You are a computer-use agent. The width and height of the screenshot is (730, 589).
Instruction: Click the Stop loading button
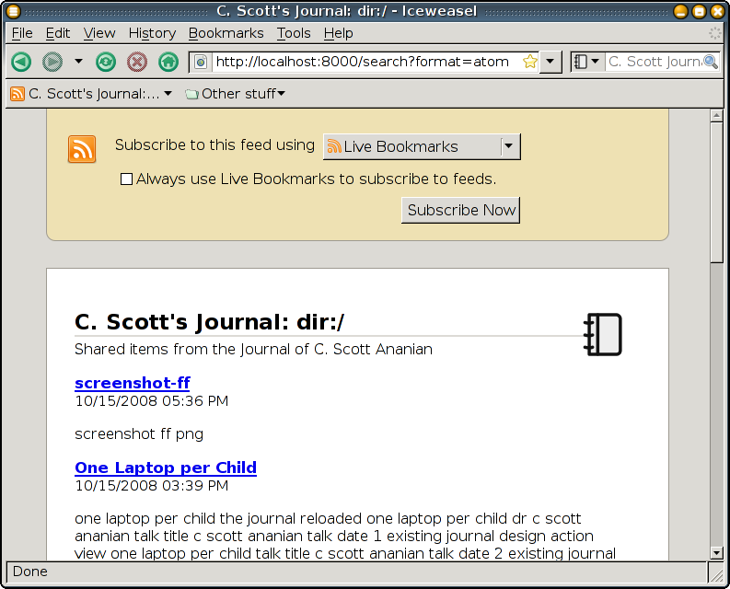pos(137,62)
